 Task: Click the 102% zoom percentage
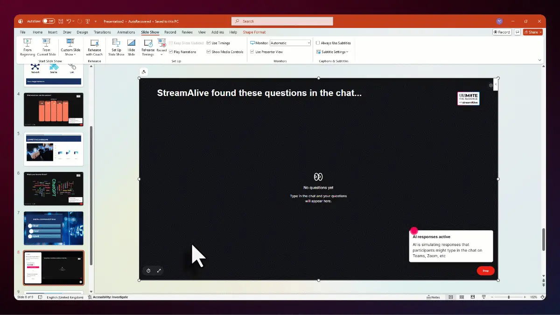[x=534, y=297]
